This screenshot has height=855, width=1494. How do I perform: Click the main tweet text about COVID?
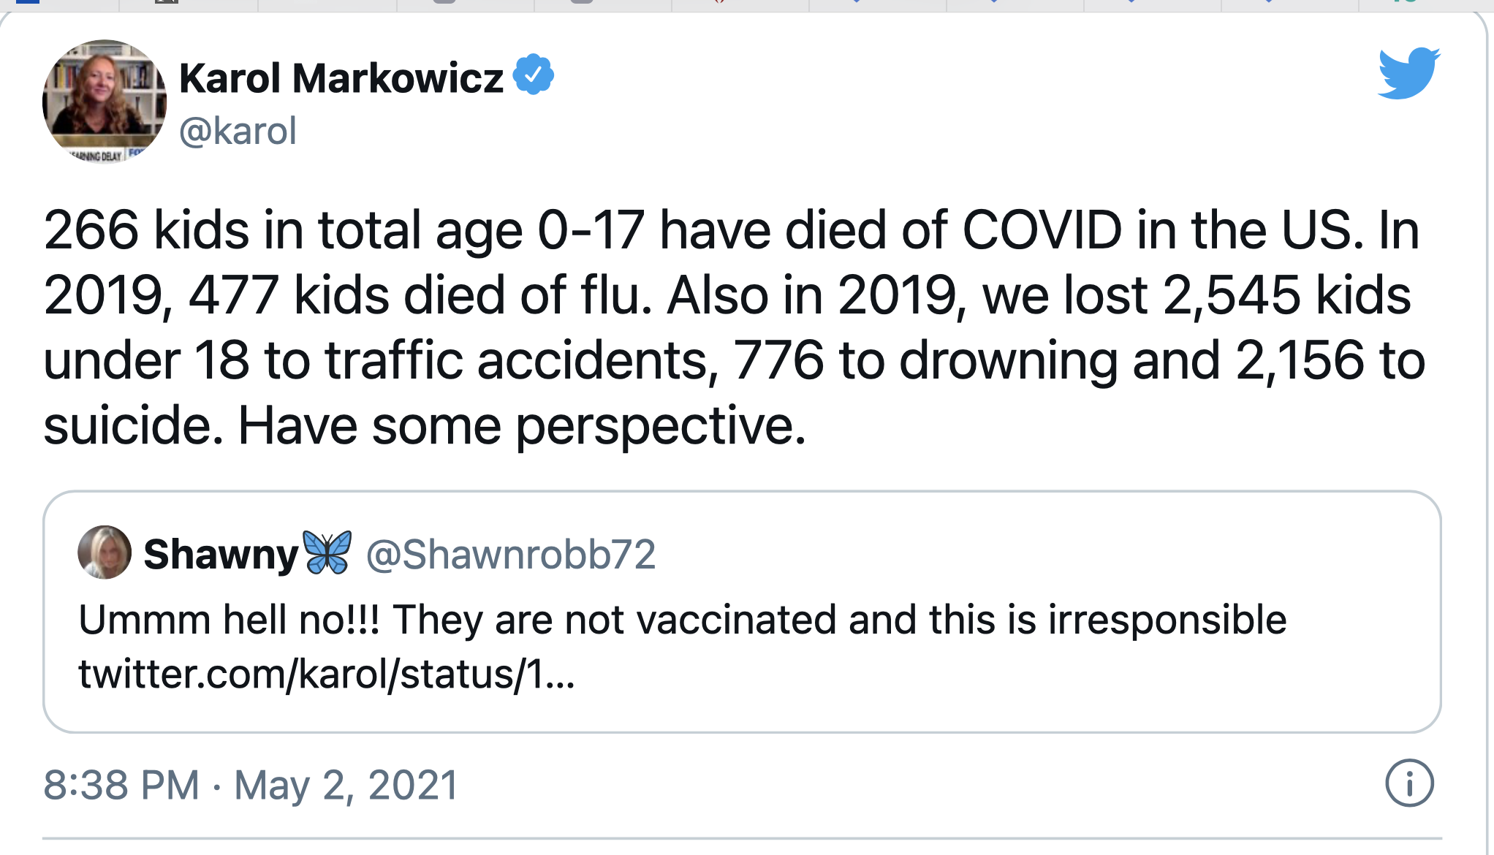(x=734, y=327)
